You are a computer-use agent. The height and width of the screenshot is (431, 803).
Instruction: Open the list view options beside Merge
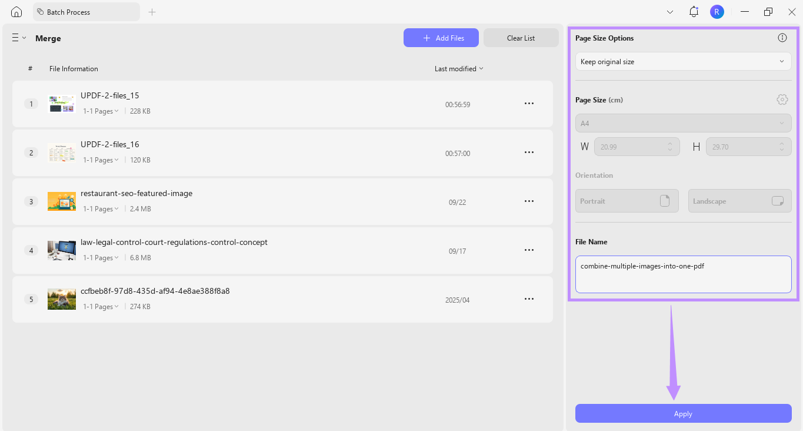(x=18, y=37)
